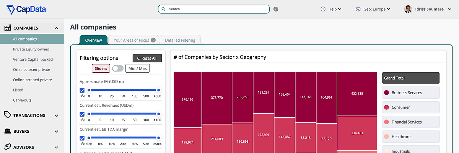Click the info icon beside search

tap(276, 9)
